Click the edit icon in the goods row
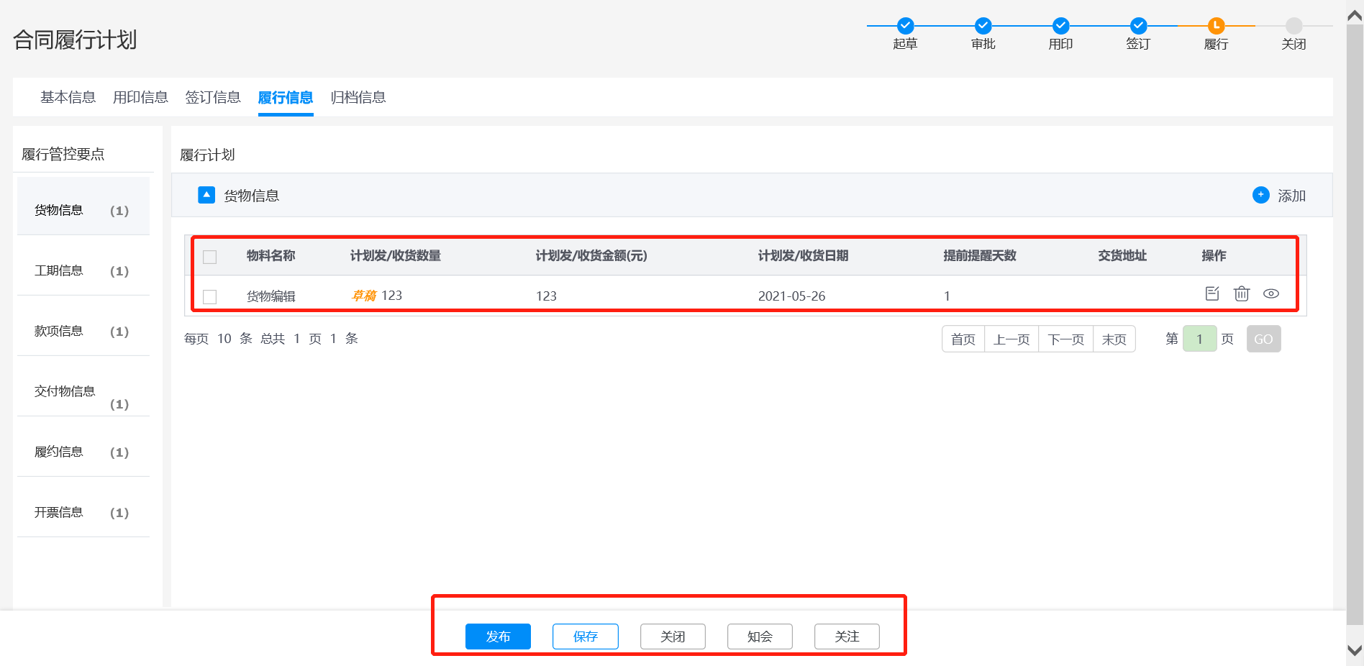Image resolution: width=1364 pixels, height=666 pixels. [1212, 293]
